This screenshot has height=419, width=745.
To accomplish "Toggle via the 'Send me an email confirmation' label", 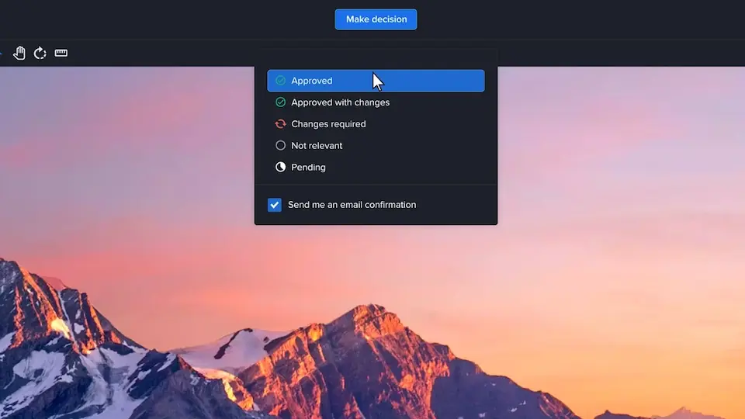I will (352, 205).
